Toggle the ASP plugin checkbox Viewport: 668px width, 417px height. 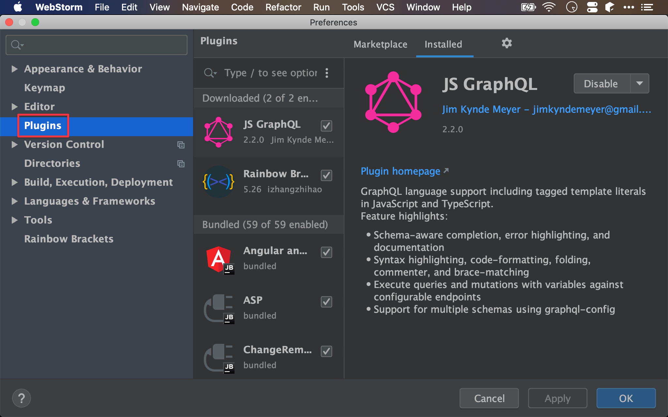click(x=326, y=302)
